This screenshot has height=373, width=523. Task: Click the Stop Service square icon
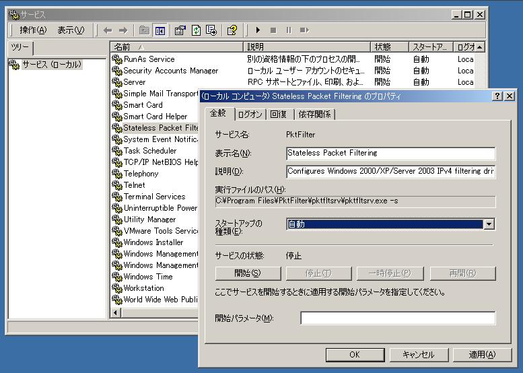(273, 30)
